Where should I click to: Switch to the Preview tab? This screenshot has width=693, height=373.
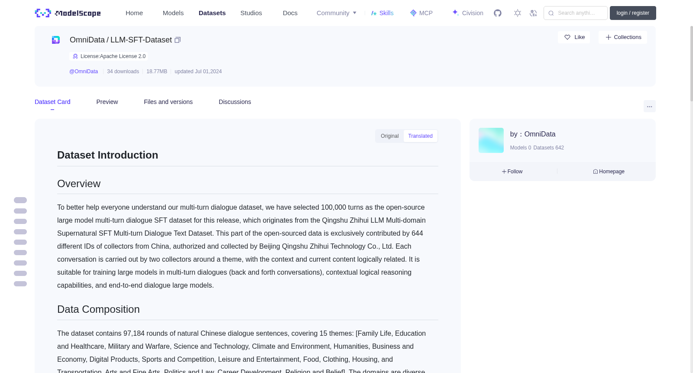tap(107, 102)
